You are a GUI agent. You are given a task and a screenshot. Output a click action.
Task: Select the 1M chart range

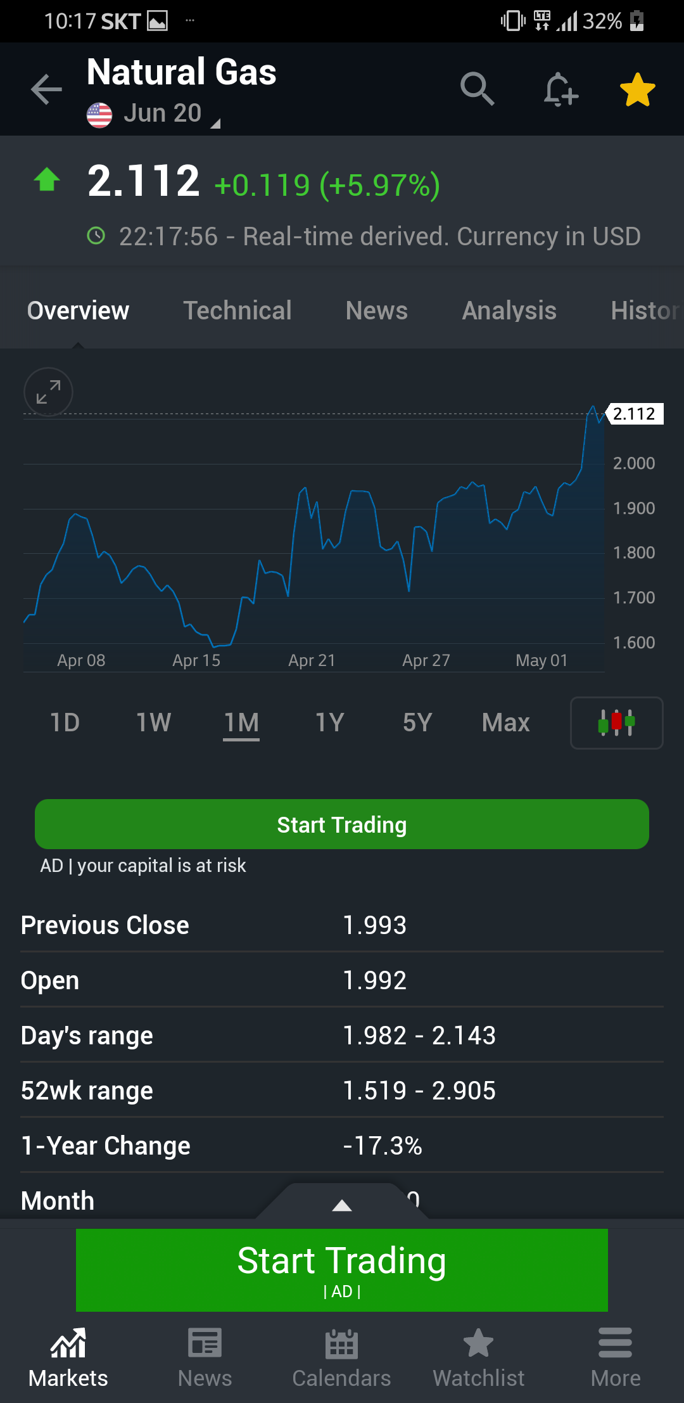241,722
